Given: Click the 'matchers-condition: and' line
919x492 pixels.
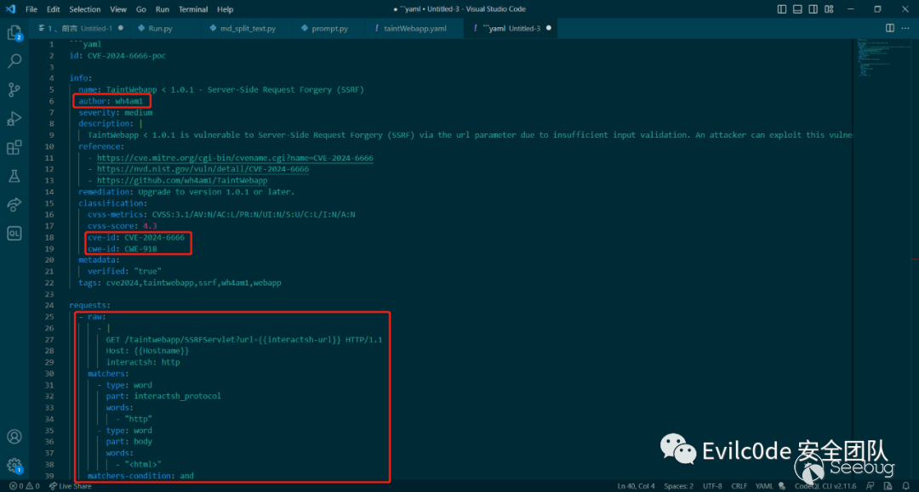Looking at the screenshot, I should pyautogui.click(x=140, y=476).
